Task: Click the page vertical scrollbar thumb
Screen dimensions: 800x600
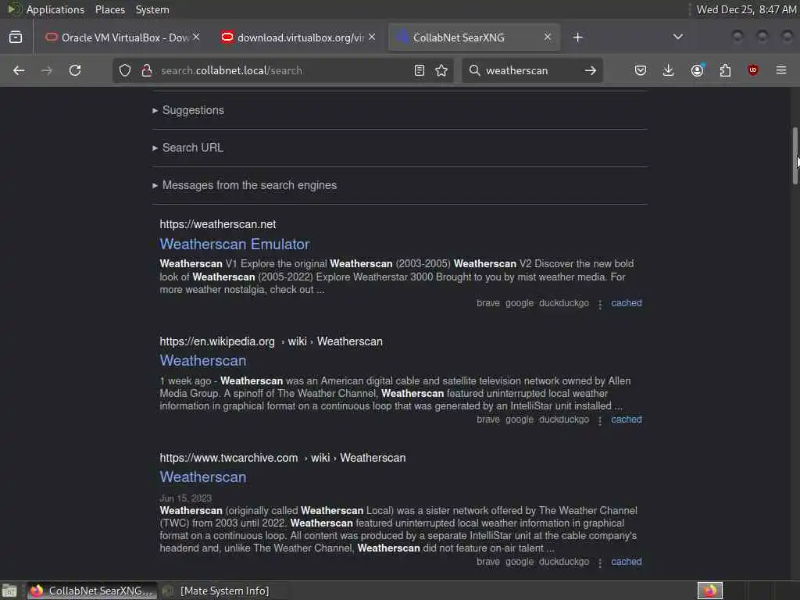Action: click(795, 155)
